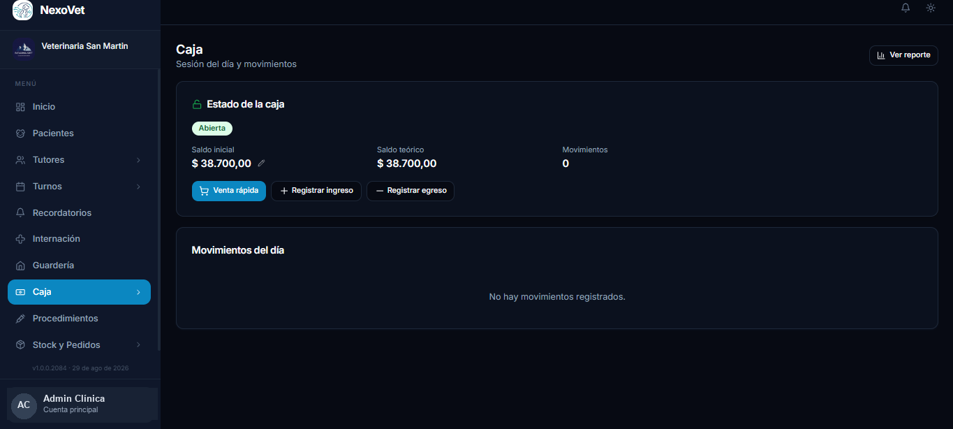Click the Internación cross icon
The width and height of the screenshot is (953, 429).
[x=20, y=239]
